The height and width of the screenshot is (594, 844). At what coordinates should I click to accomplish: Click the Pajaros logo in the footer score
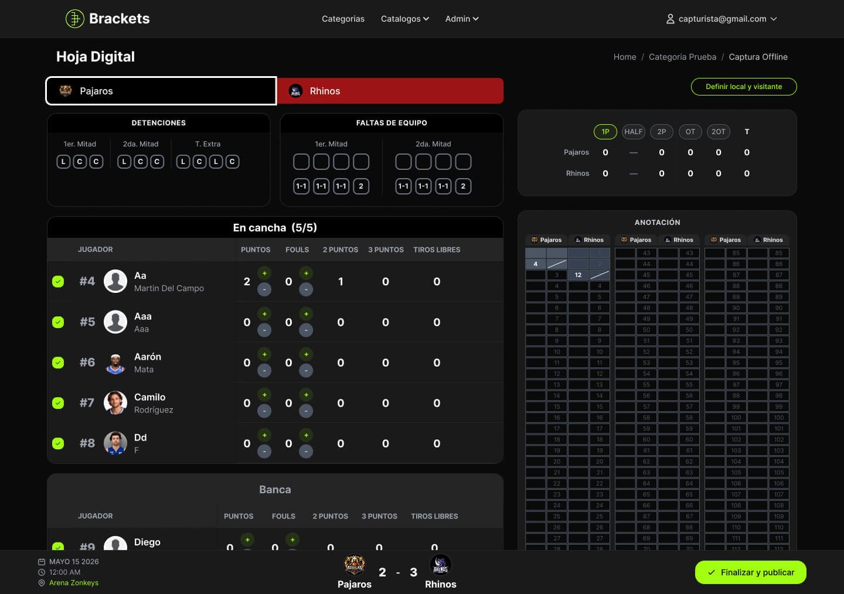click(355, 565)
